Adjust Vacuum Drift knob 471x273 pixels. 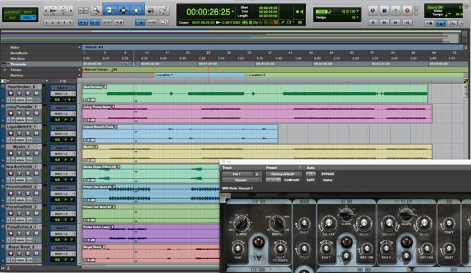(x=448, y=223)
